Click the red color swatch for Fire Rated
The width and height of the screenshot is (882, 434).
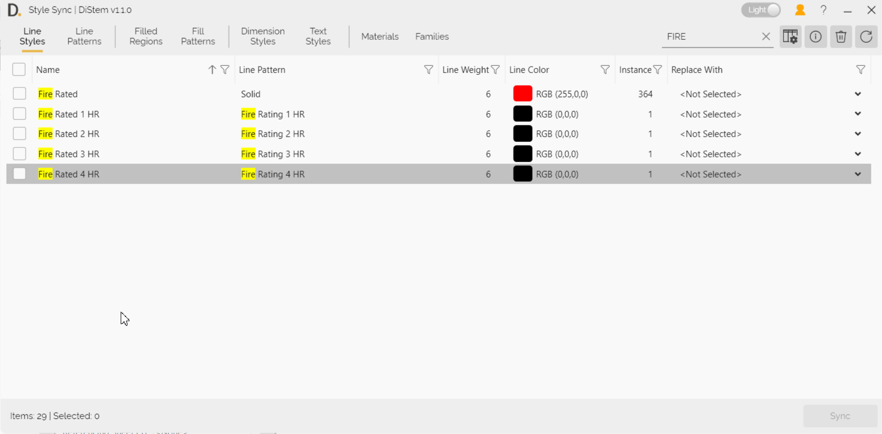(522, 94)
